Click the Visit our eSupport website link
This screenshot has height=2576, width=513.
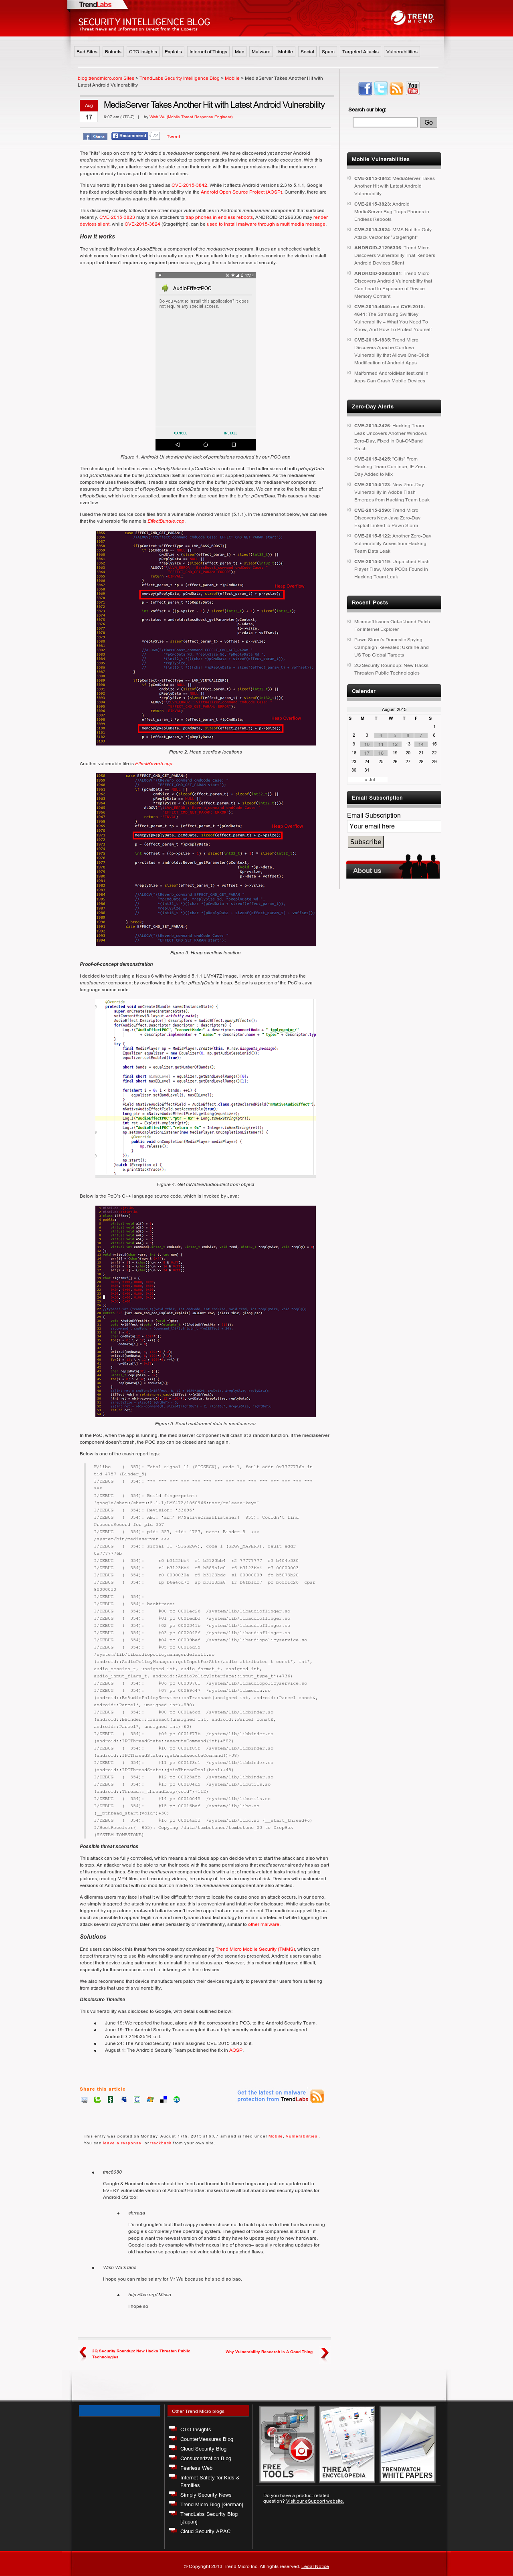(x=315, y=2501)
